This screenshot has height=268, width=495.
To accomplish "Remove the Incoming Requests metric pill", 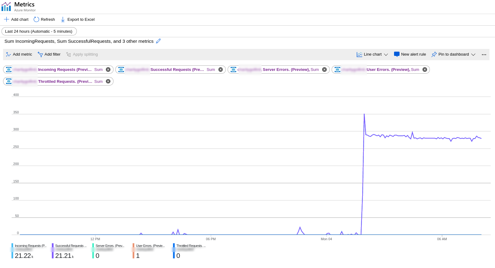I will tap(108, 69).
